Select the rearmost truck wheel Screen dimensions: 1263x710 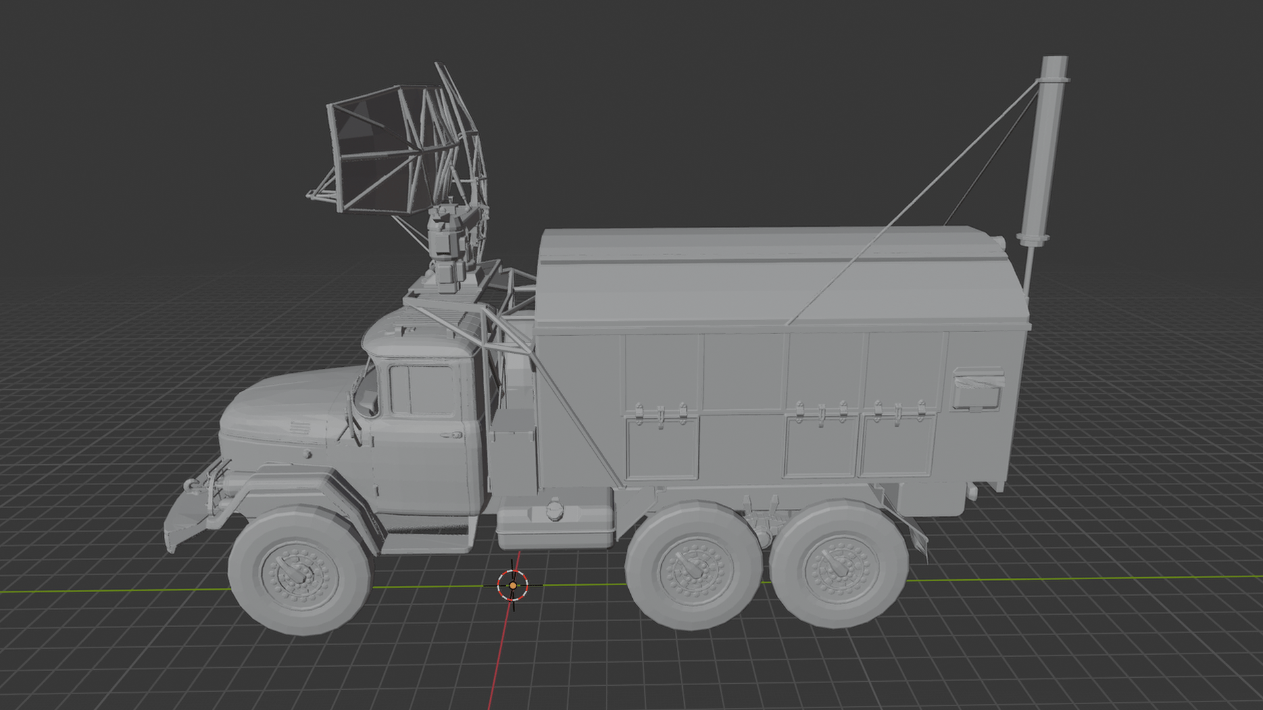pos(840,563)
